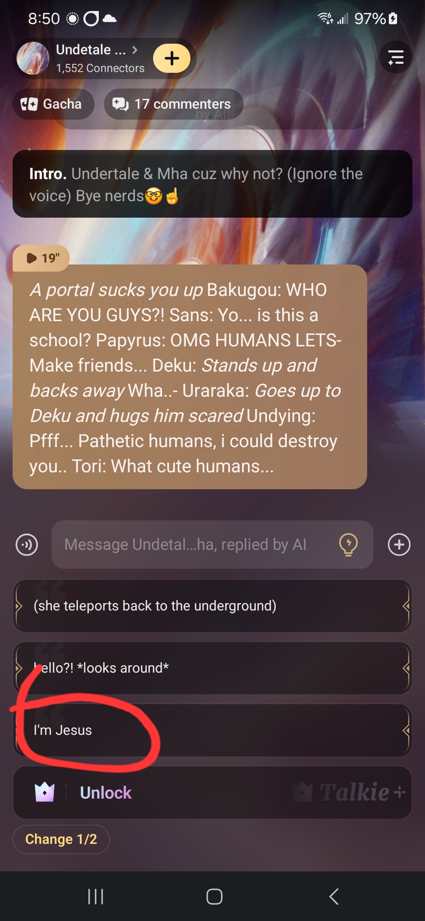Choose the "hello?! *looks around*" suggested reply
This screenshot has width=425, height=921.
[213, 668]
